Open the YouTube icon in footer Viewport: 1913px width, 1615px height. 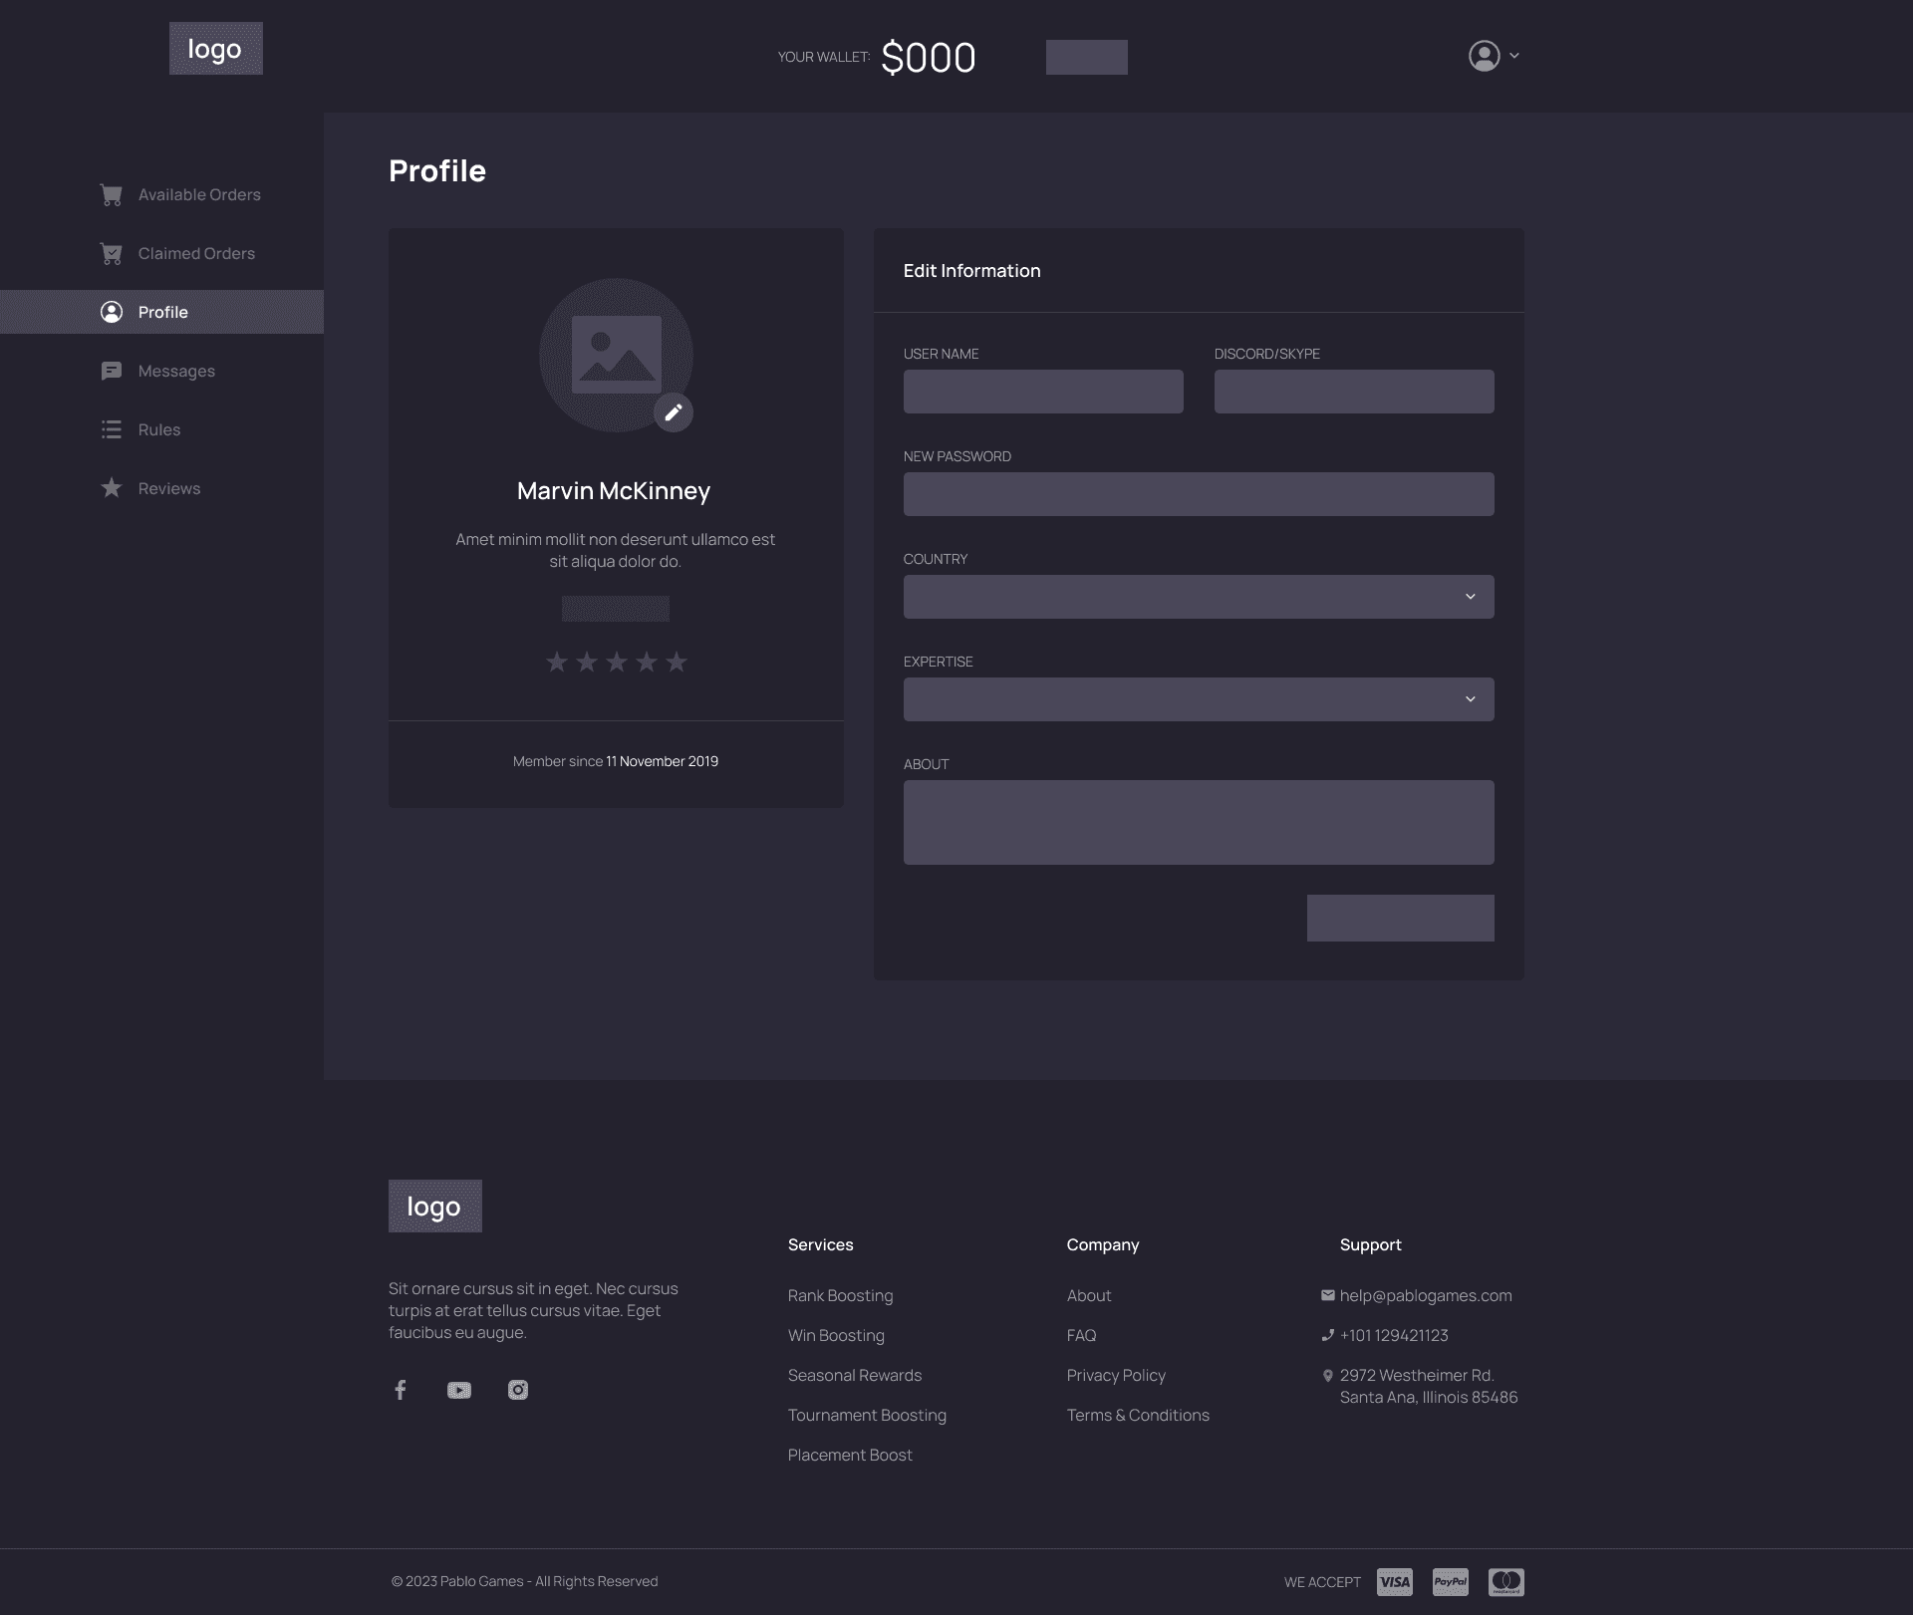point(459,1390)
